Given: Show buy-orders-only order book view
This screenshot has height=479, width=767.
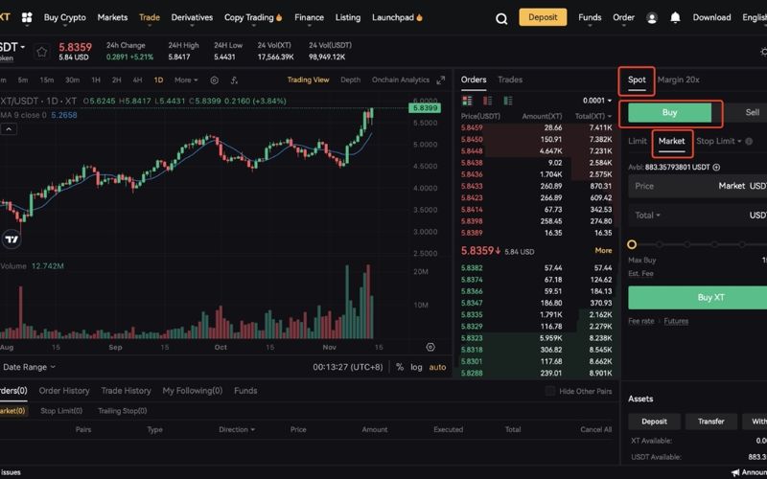Looking at the screenshot, I should 508,101.
